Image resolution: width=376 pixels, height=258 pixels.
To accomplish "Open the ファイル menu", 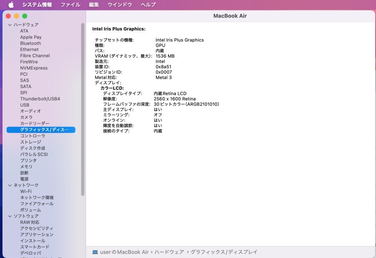I will pos(70,5).
